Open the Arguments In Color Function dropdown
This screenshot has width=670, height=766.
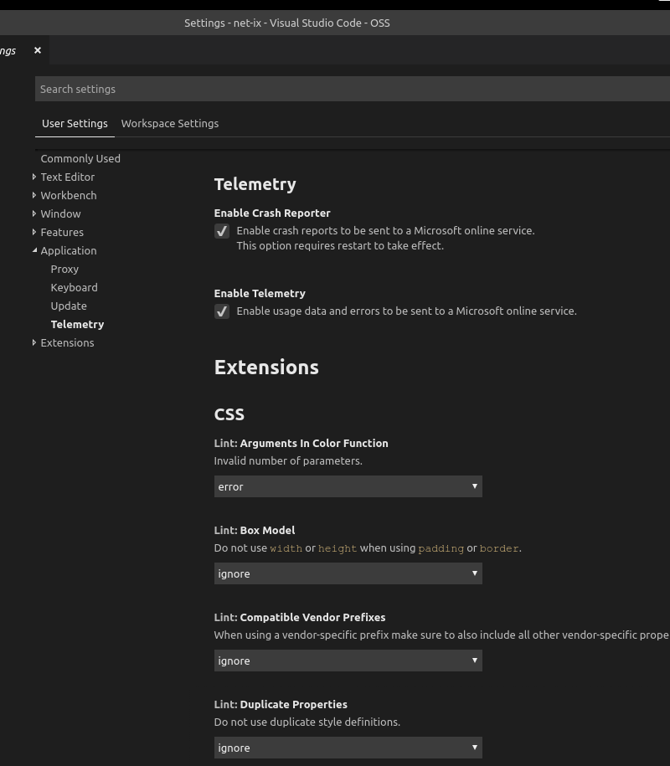tap(348, 486)
